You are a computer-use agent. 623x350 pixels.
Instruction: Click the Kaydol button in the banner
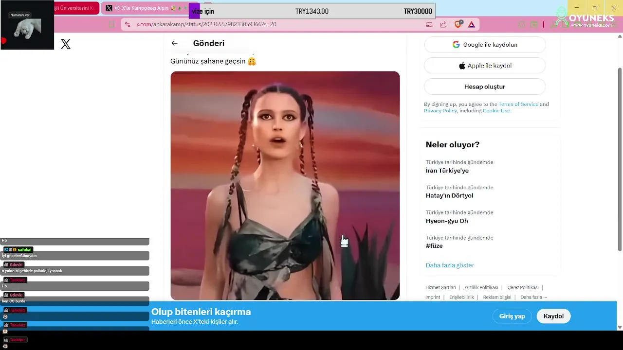tap(553, 316)
